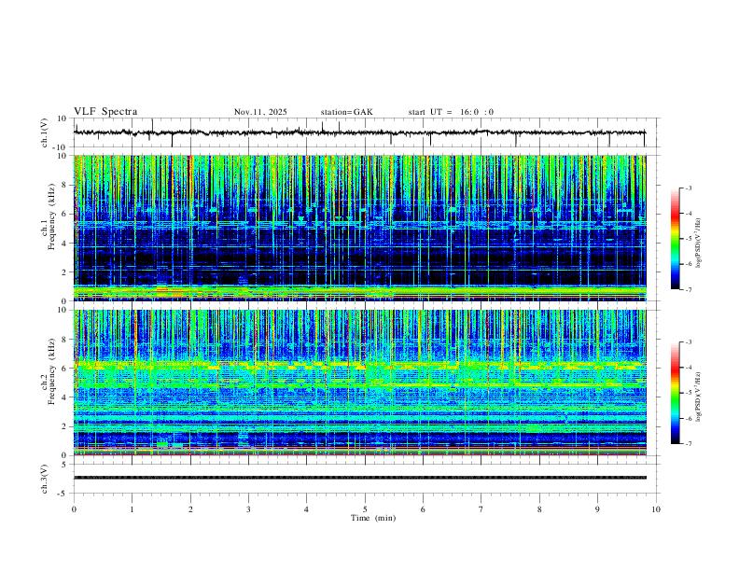This screenshot has width=739, height=571.
Task: Click the lower colorbar "log(PSD)(V²/Hz)" label
Action: point(698,397)
